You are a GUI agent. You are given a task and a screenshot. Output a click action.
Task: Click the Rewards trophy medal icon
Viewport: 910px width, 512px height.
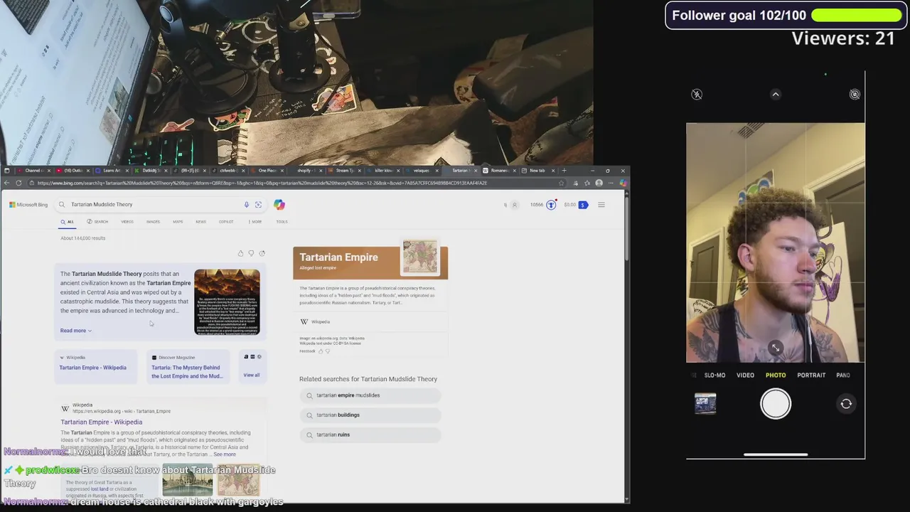point(551,205)
